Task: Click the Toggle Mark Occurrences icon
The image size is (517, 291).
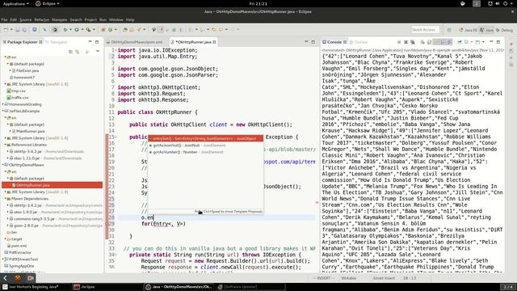Action: click(162, 29)
